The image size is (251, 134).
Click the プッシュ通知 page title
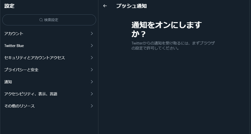tap(131, 6)
